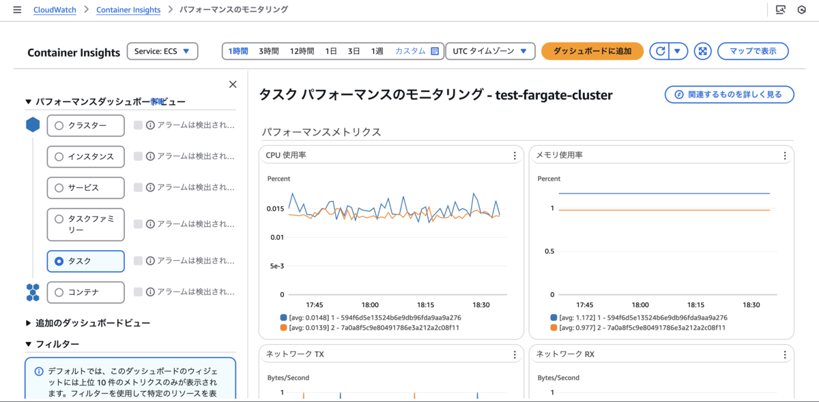The image size is (819, 402).
Task: Select the インスタンス radio option
Action: (x=59, y=156)
